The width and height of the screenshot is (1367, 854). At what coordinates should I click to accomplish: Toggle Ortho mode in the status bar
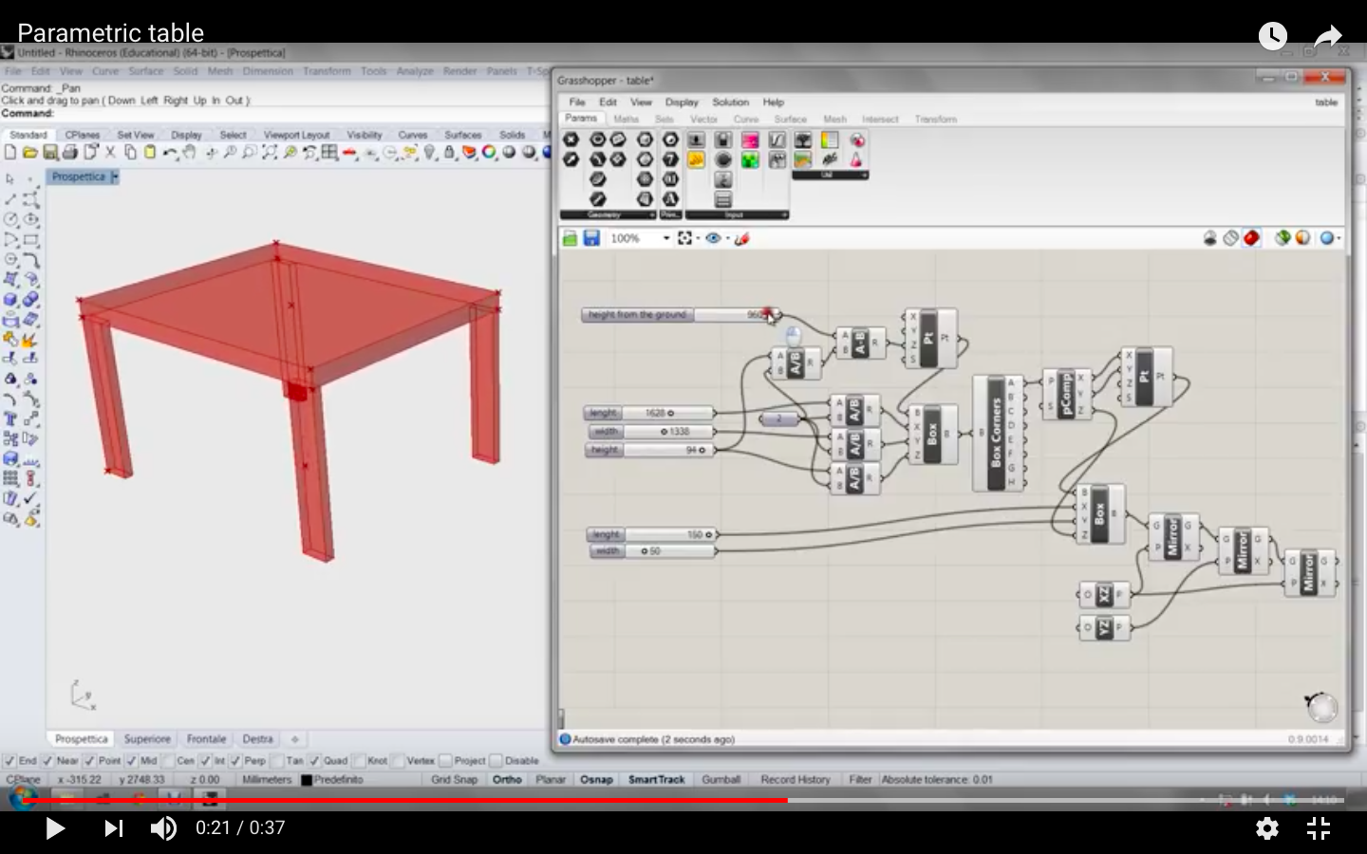(x=508, y=779)
